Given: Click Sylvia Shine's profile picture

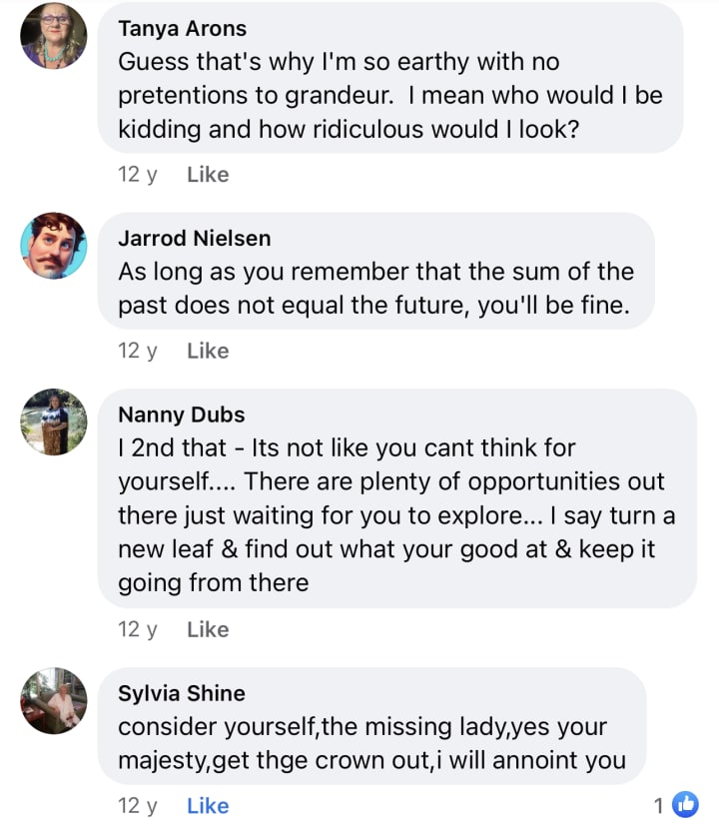Looking at the screenshot, I should 54,700.
